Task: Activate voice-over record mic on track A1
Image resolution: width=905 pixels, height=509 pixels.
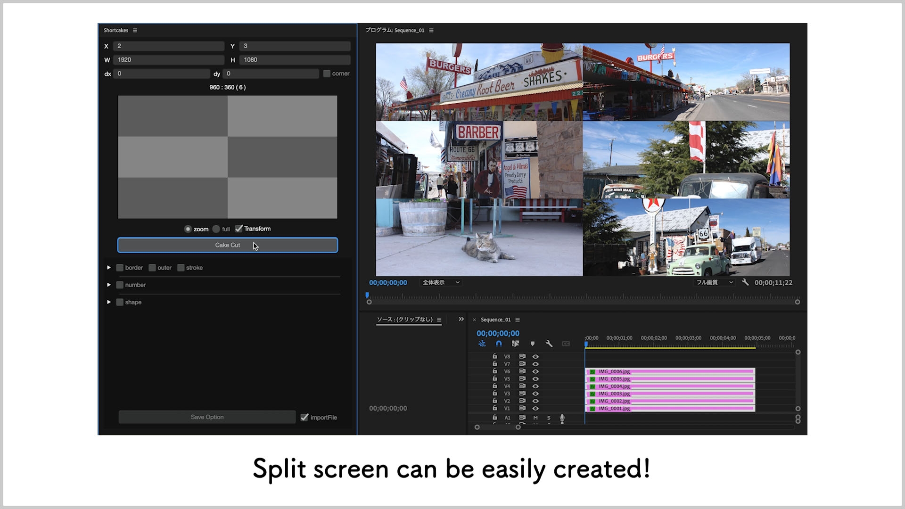Action: point(562,418)
